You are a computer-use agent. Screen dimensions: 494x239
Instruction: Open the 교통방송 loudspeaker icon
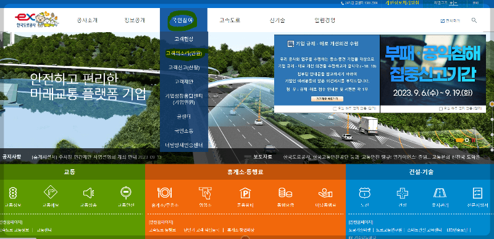click(88, 193)
